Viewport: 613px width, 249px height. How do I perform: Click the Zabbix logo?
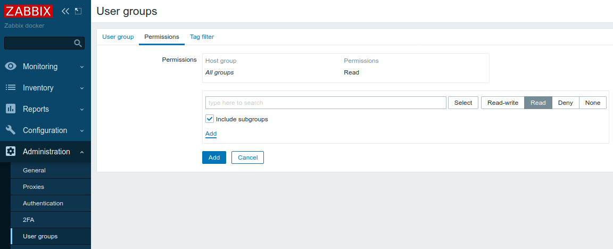(x=29, y=11)
